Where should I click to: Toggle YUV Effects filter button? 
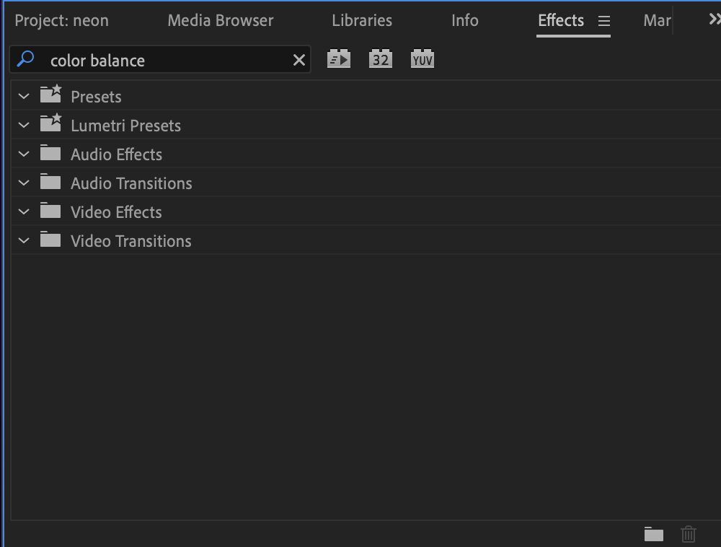pos(423,59)
